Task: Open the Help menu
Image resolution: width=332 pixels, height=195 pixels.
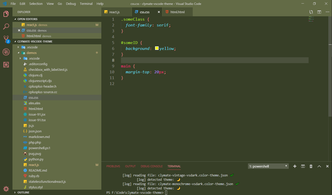Action: tap(100, 4)
